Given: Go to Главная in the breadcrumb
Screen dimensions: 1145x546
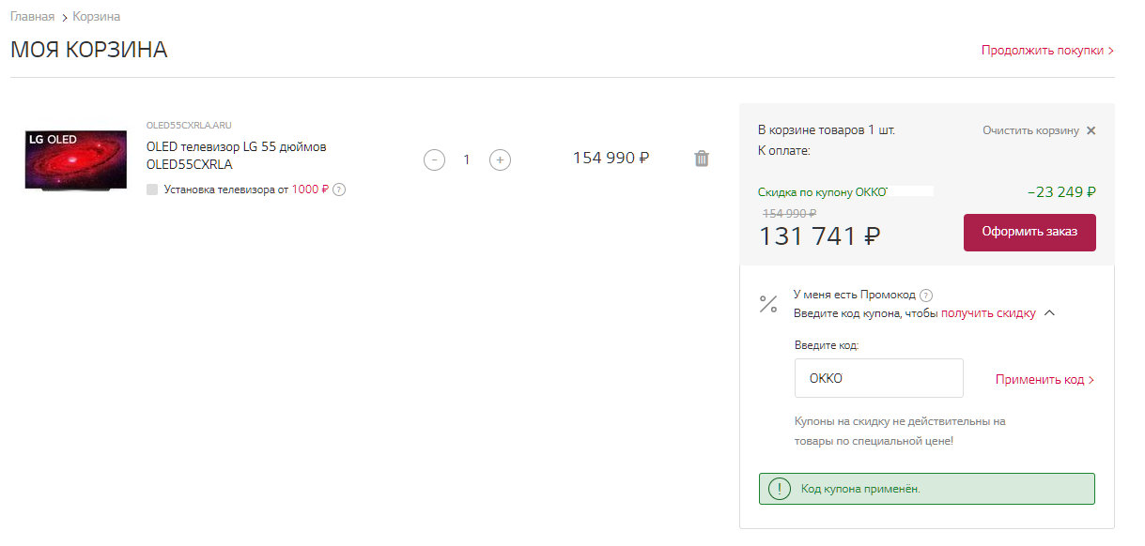Looking at the screenshot, I should pyautogui.click(x=32, y=17).
